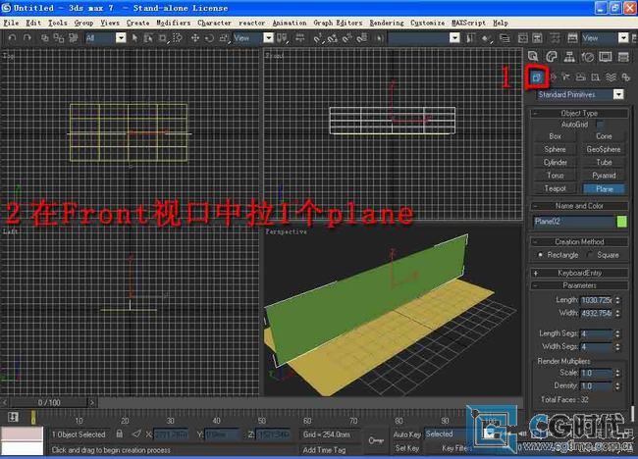
Task: Click the Box primitive button
Action: (555, 136)
